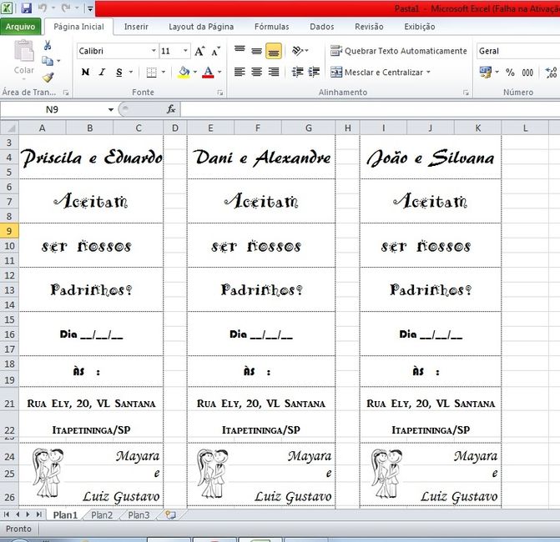Viewport: 560px width, 542px height.
Task: Increase font size with the large A icon
Action: point(199,51)
